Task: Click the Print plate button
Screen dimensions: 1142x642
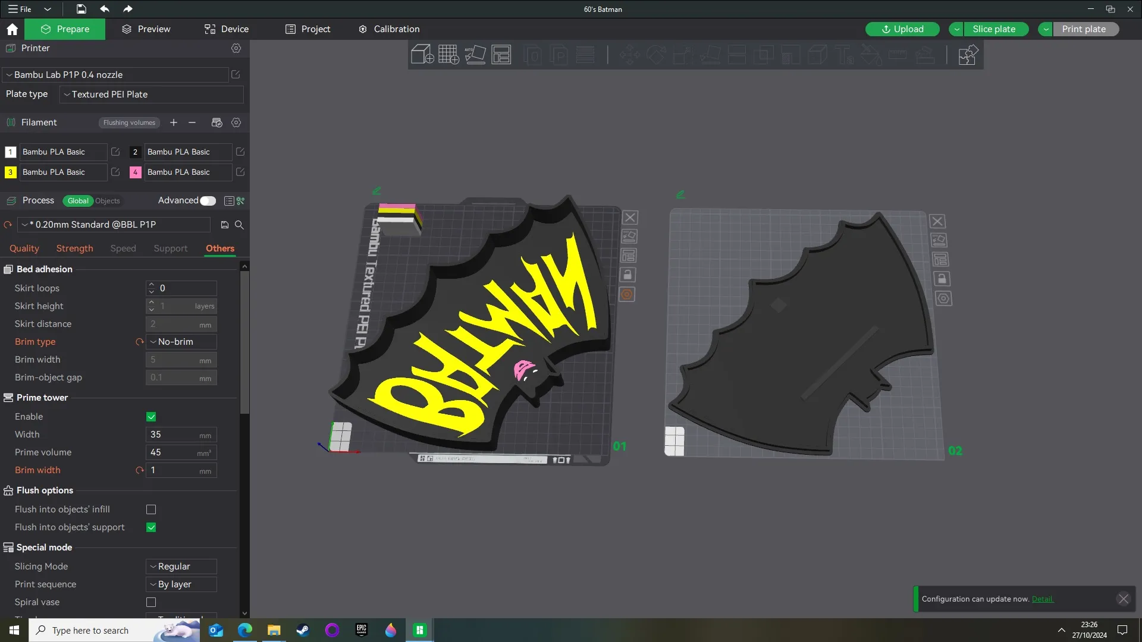Action: click(1085, 29)
